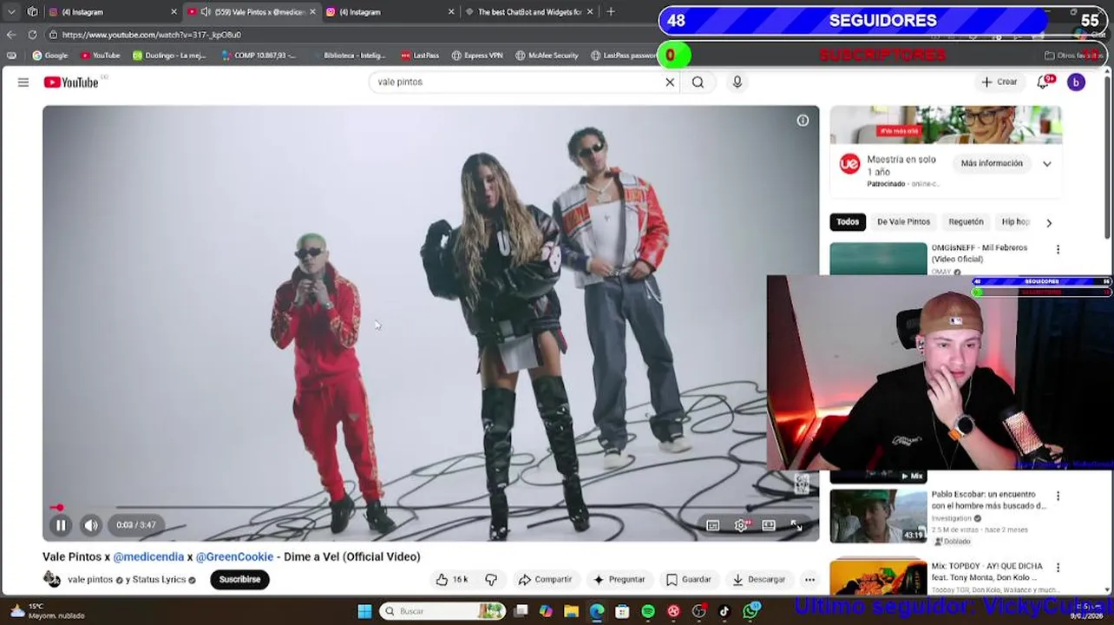Open Spotify from the taskbar

point(648,611)
